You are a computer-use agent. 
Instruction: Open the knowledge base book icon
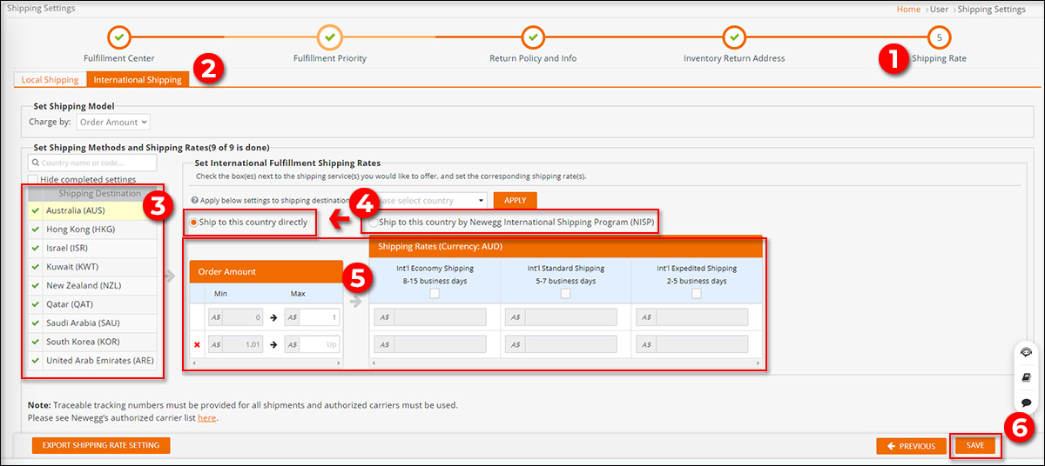click(x=1026, y=377)
